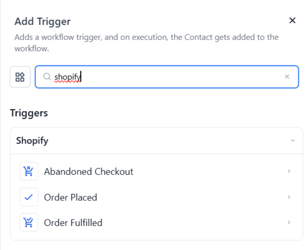Select the Abandoned Checkout trigger
This screenshot has height=250, width=307.
(88, 172)
